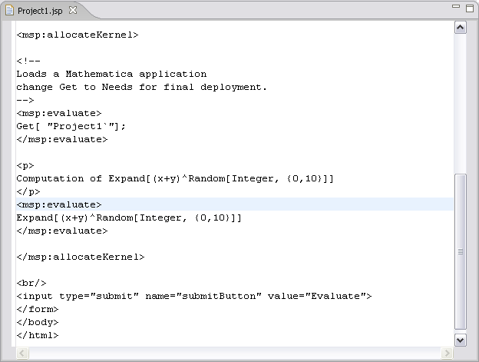Place cursor on the opening msp:allocateKernel tag
Image resolution: width=479 pixels, height=362 pixels.
(78, 35)
